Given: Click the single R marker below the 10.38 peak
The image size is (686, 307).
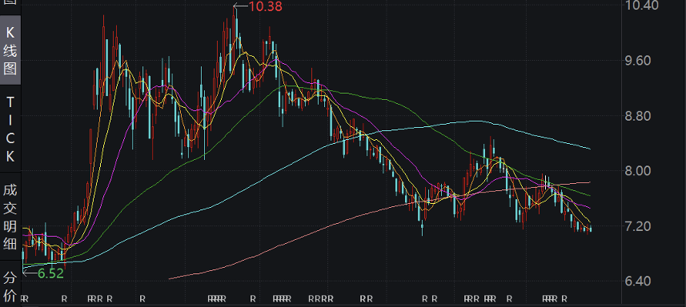Looking at the screenshot, I should point(253,299).
